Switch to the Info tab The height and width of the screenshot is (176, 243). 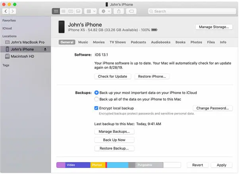click(x=223, y=42)
